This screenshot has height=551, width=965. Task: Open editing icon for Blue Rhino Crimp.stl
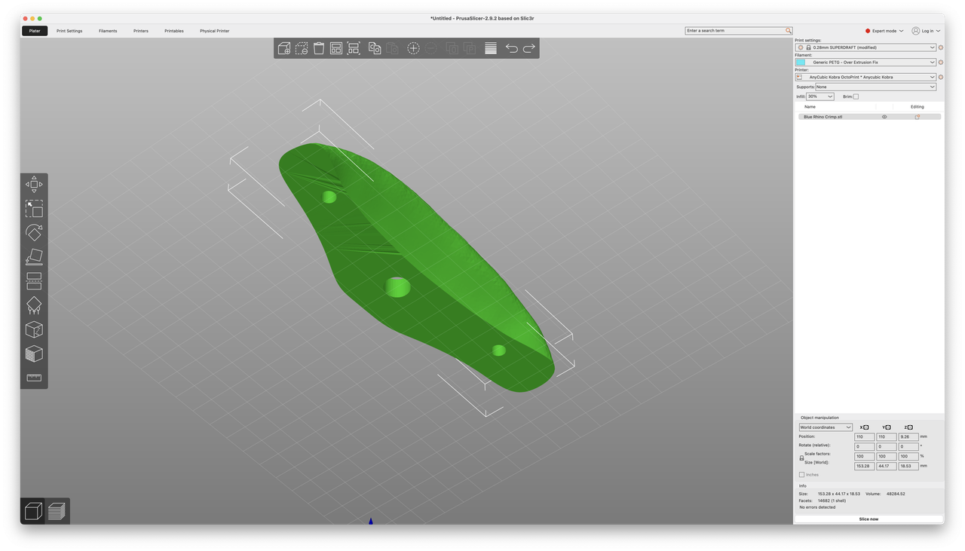point(918,117)
